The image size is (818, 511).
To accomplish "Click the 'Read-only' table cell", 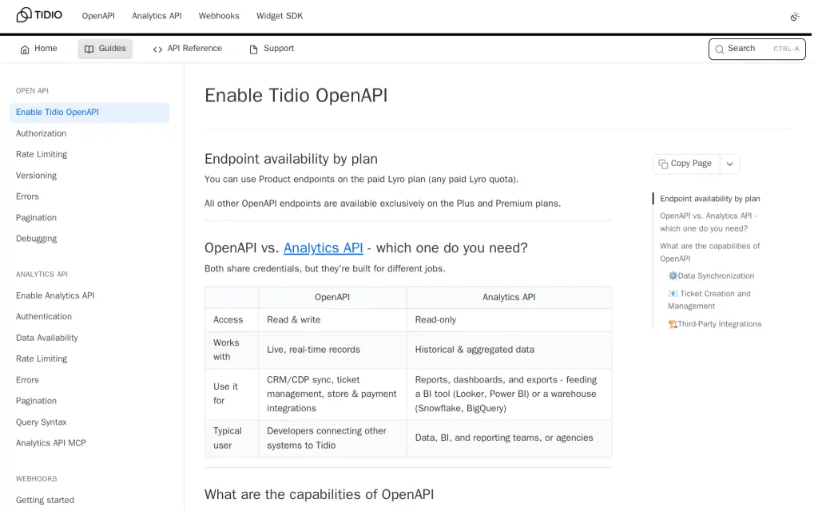I will [509, 320].
